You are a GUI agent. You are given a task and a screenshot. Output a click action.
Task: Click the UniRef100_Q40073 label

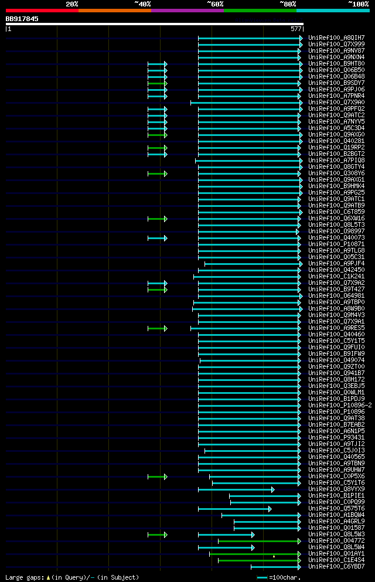[336, 237]
